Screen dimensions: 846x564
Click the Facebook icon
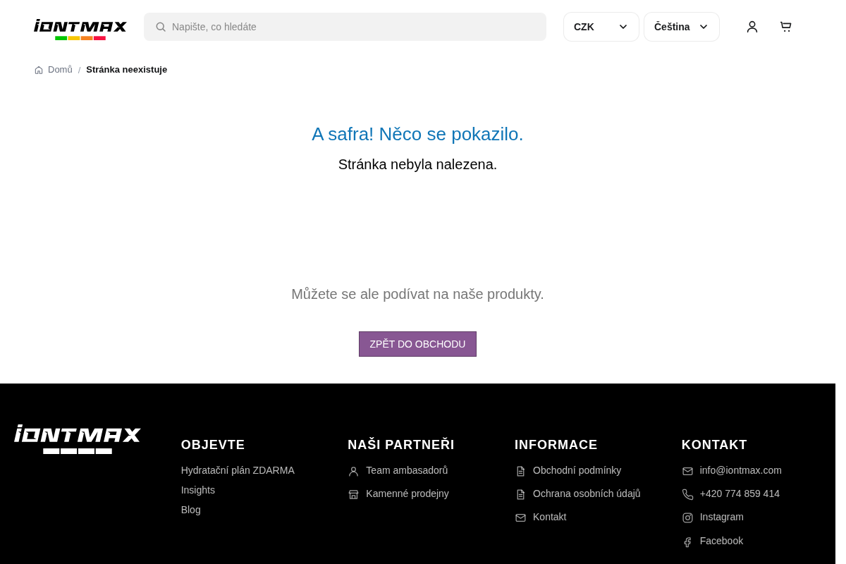(687, 542)
